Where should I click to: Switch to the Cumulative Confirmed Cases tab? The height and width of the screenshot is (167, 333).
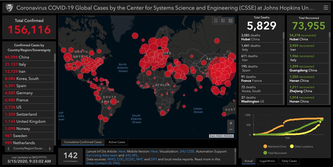(83, 142)
